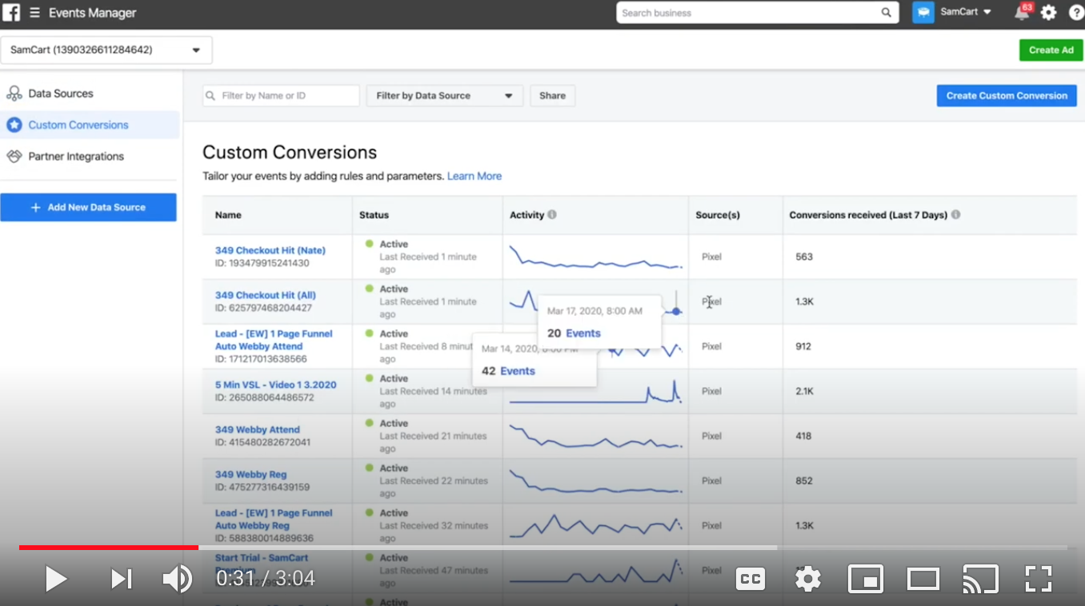This screenshot has width=1085, height=606.
Task: Click Conversions received info icon
Action: pyautogui.click(x=956, y=215)
